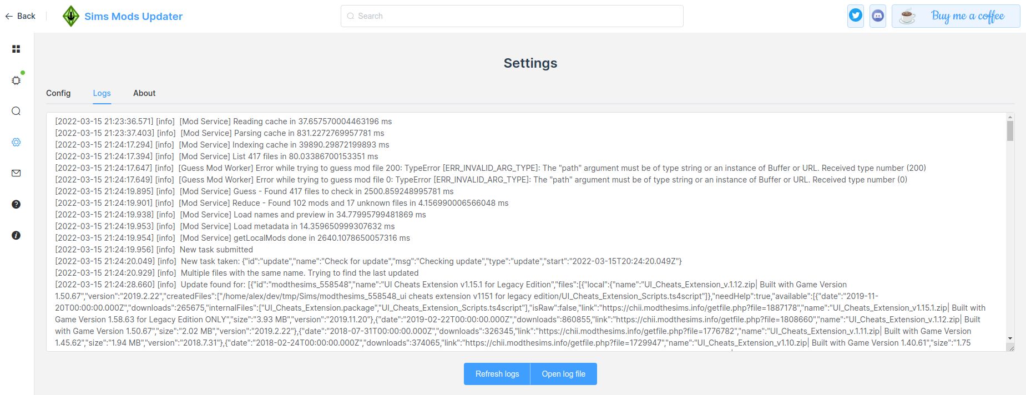
Task: Click the Settings page heading
Action: tap(530, 63)
